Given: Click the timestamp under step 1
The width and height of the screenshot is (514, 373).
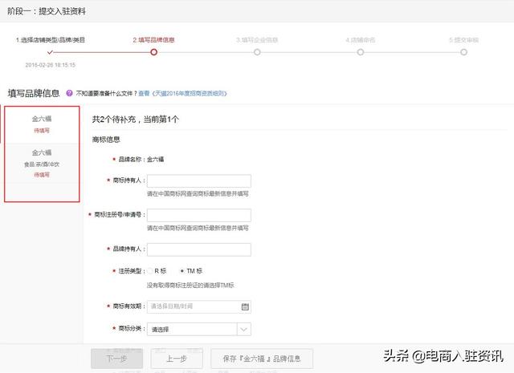Looking at the screenshot, I should pos(50,65).
